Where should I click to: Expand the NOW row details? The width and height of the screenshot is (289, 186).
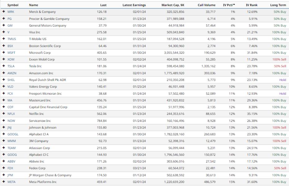tap(4, 121)
